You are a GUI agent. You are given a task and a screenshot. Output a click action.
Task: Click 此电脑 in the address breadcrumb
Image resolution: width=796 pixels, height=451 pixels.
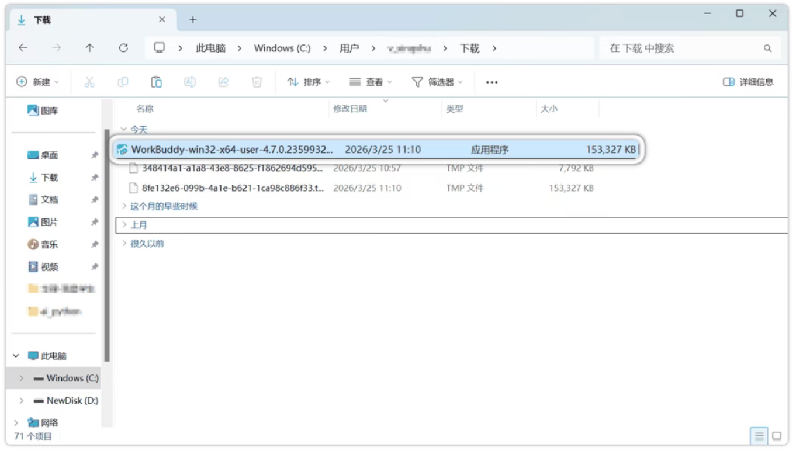pos(210,48)
